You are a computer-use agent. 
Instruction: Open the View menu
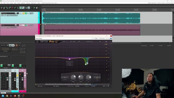tap(8, 3)
